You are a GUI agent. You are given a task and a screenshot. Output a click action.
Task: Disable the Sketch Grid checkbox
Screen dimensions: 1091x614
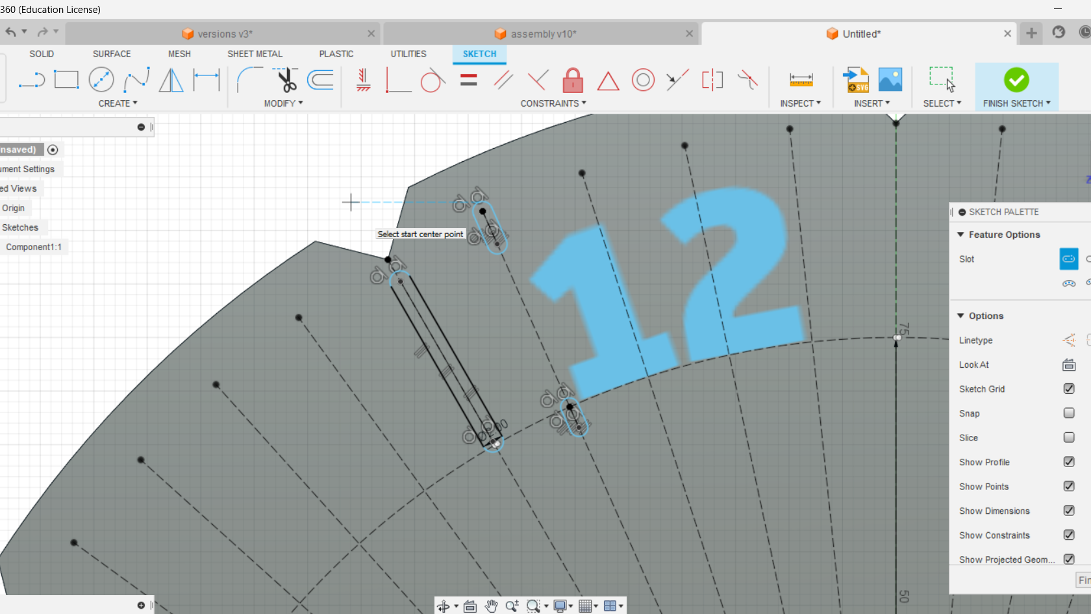1069,389
